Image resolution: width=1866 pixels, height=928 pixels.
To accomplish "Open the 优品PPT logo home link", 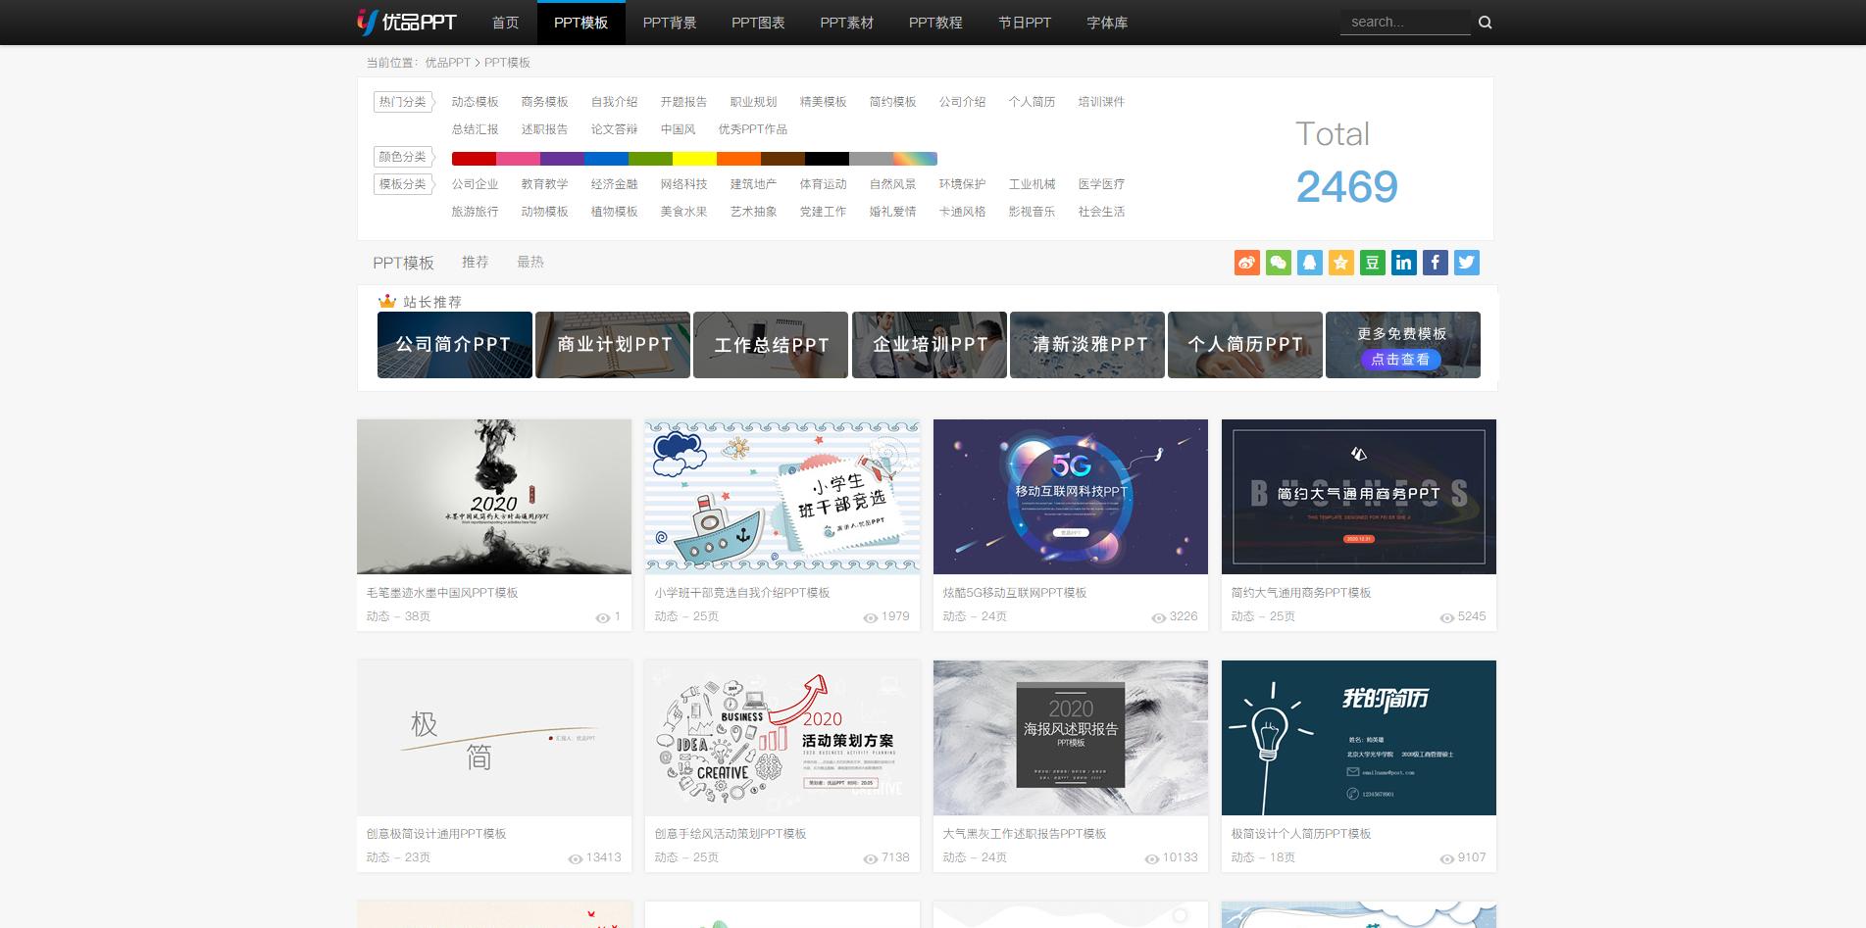I will point(406,22).
